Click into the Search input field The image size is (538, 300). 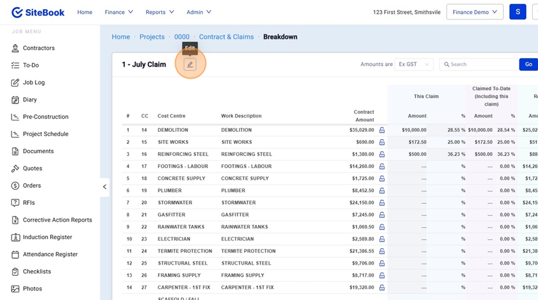(x=481, y=64)
